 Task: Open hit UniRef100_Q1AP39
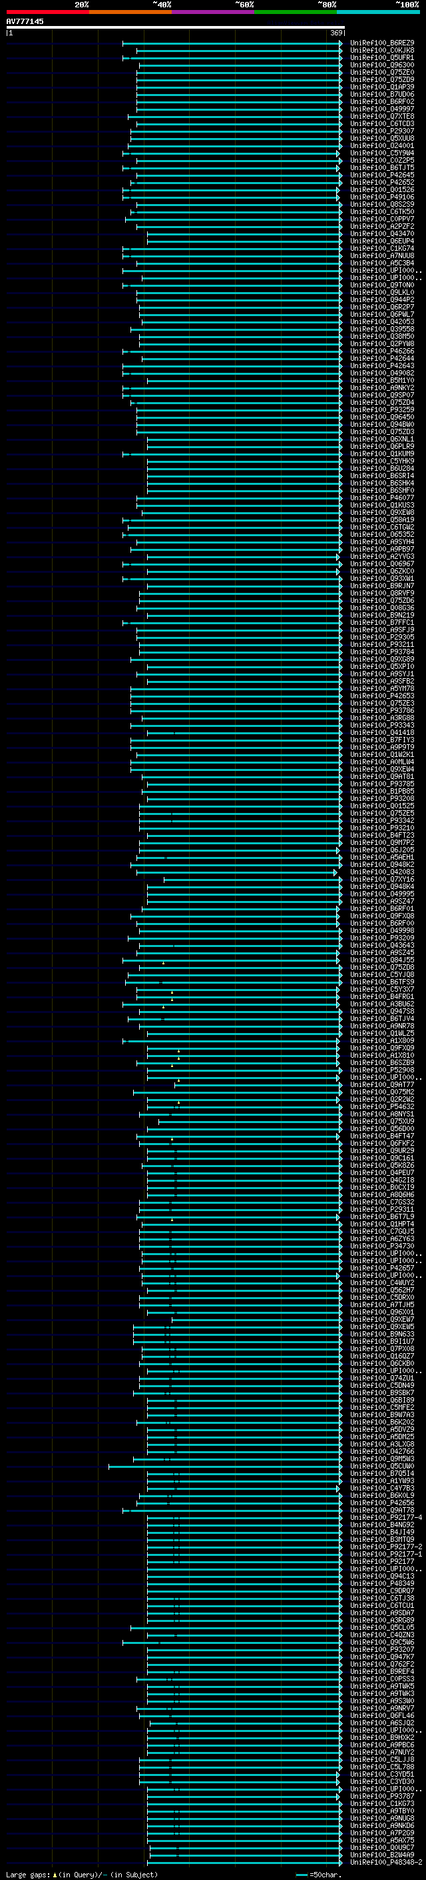[382, 87]
